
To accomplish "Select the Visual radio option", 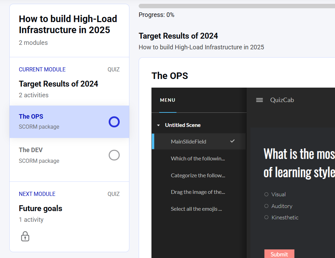I will click(x=266, y=194).
